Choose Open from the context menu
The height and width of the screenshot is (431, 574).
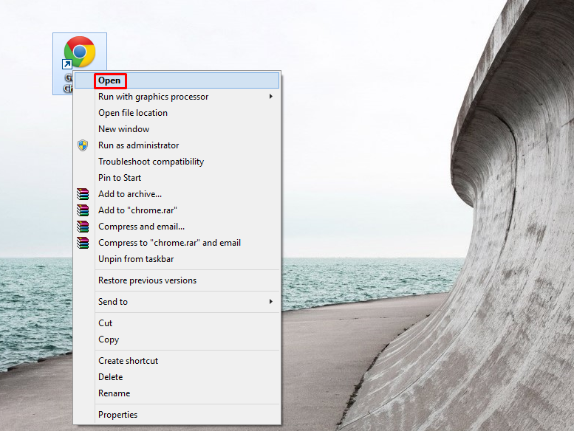click(x=109, y=80)
